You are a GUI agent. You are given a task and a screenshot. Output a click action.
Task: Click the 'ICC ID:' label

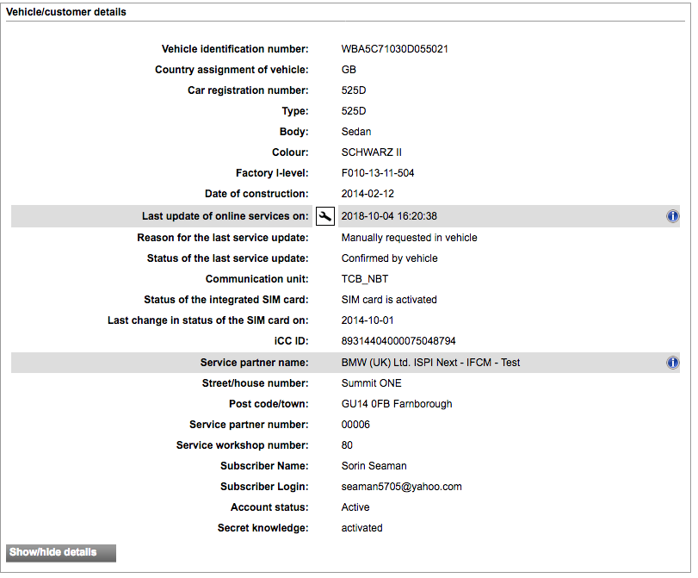pyautogui.click(x=291, y=341)
